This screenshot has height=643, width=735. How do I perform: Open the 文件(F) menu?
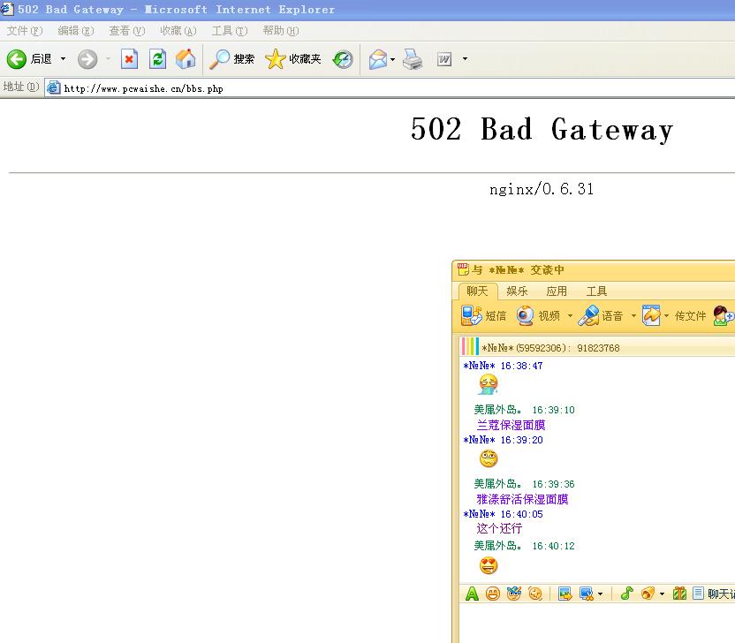click(25, 31)
